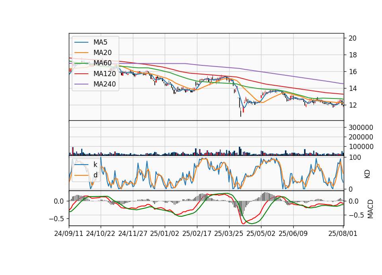Click the volume axis value 300000
This screenshot has height=275, width=382.
coord(361,128)
